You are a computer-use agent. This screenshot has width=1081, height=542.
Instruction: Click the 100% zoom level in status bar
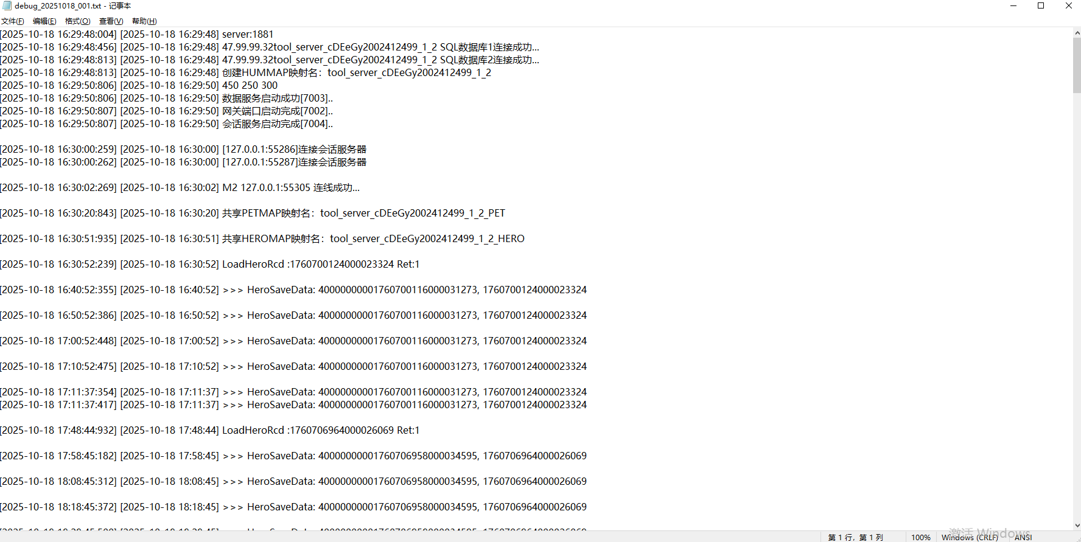coord(920,537)
